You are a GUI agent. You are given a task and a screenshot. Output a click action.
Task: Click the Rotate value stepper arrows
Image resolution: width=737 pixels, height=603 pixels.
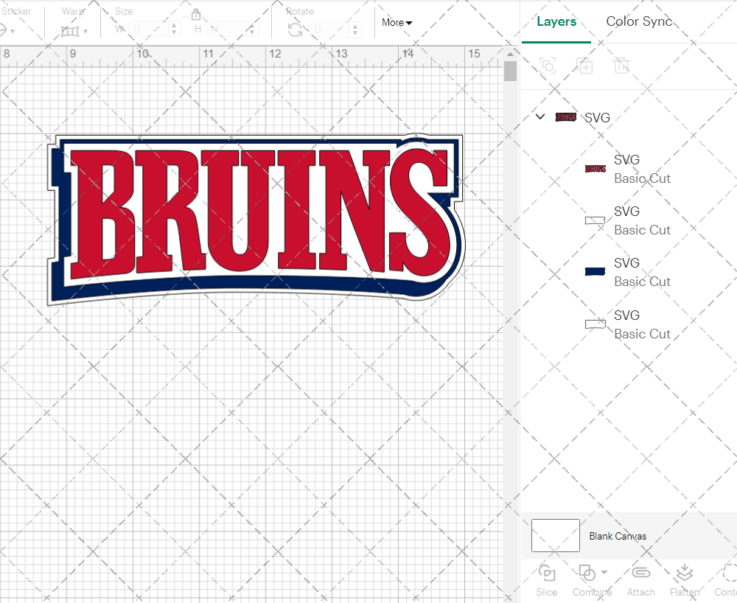355,30
